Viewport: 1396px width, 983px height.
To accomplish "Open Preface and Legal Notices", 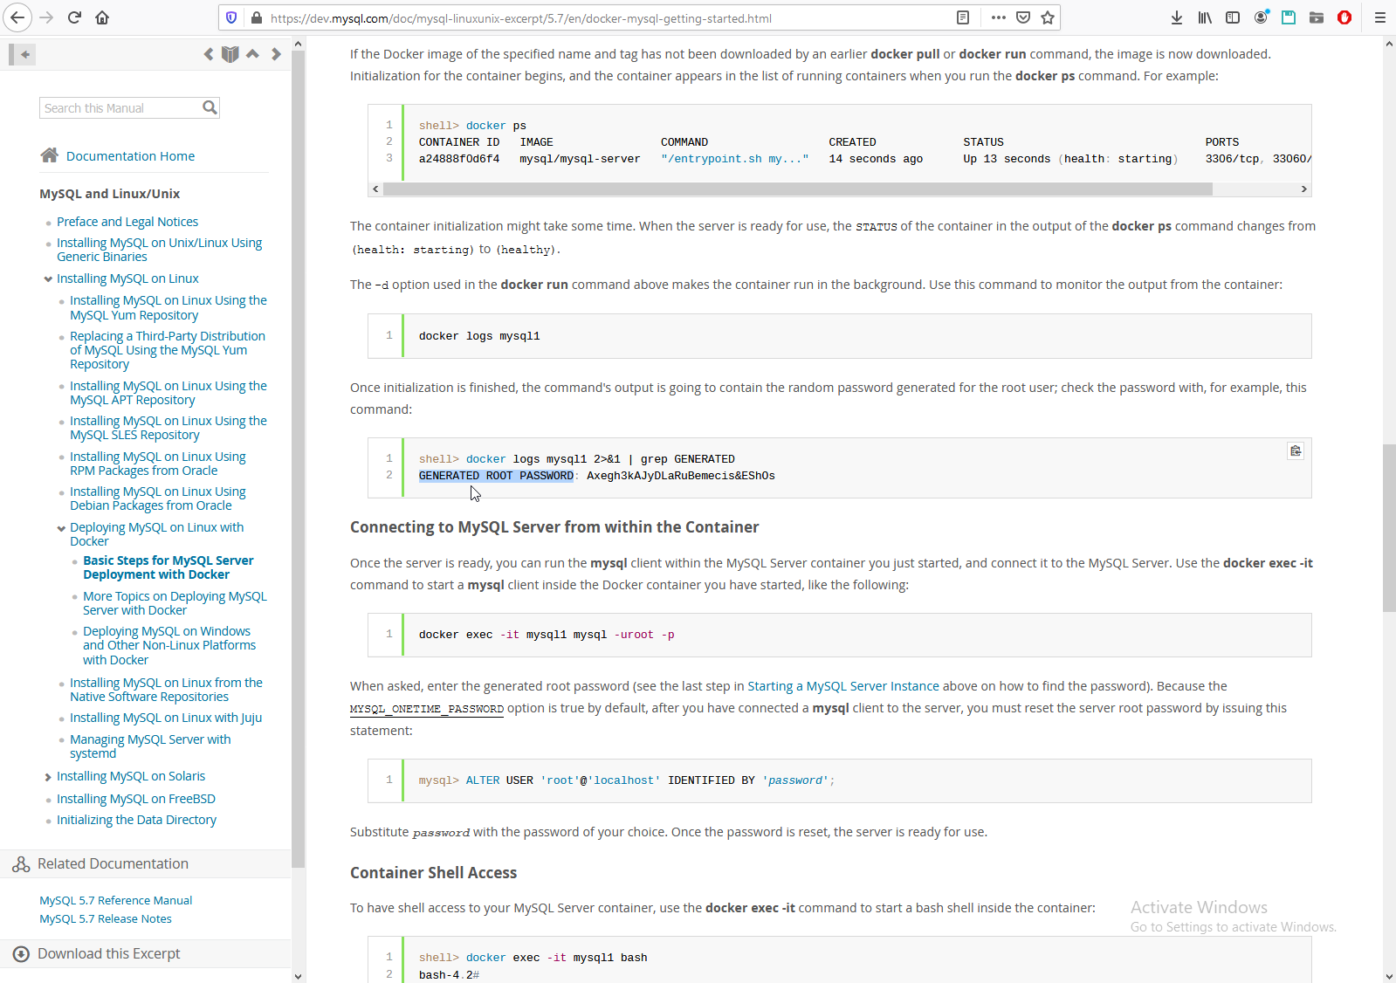I will click(127, 222).
